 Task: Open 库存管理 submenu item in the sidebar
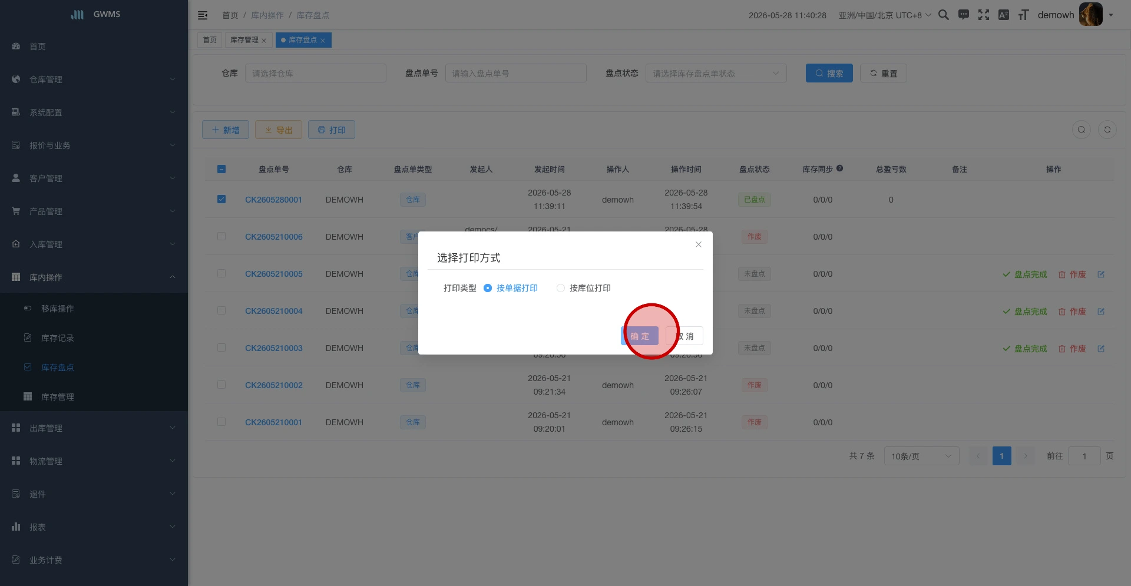[94, 396]
